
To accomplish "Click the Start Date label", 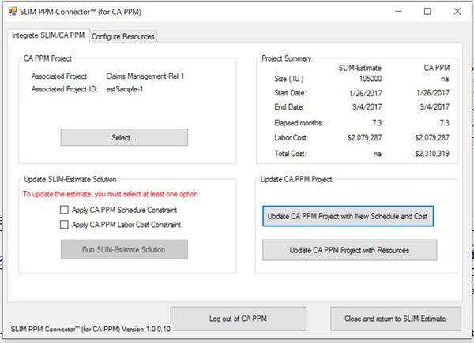I will [291, 93].
